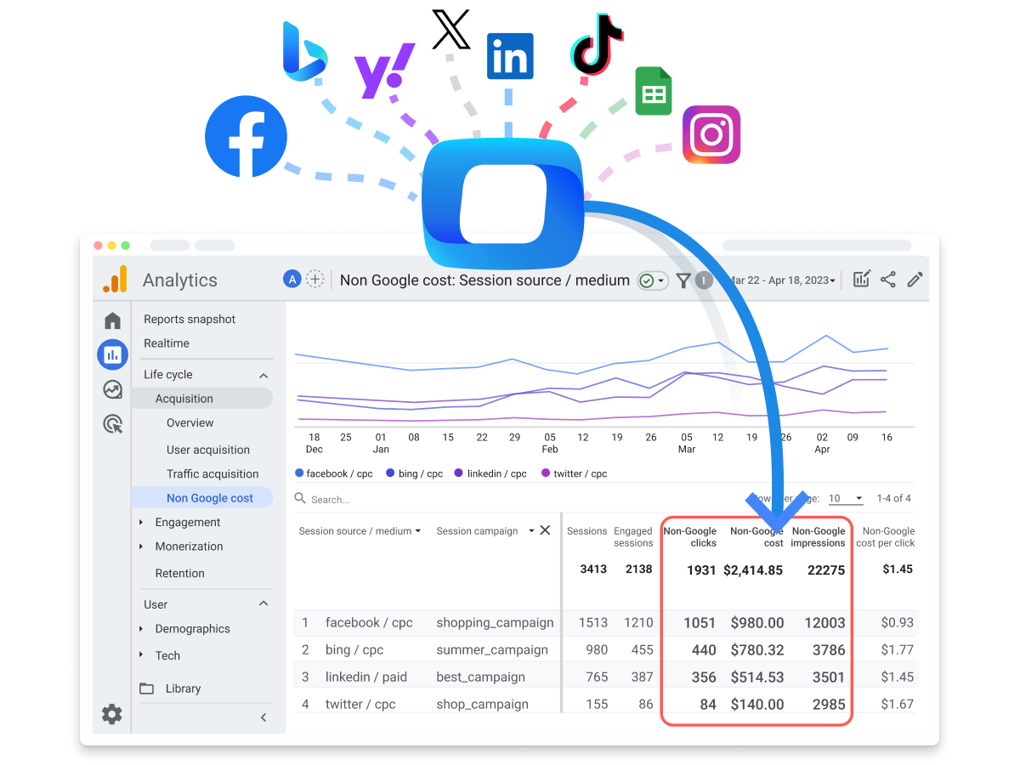This screenshot has height=765, width=1020.
Task: Edit the report with the pencil icon
Action: point(915,279)
